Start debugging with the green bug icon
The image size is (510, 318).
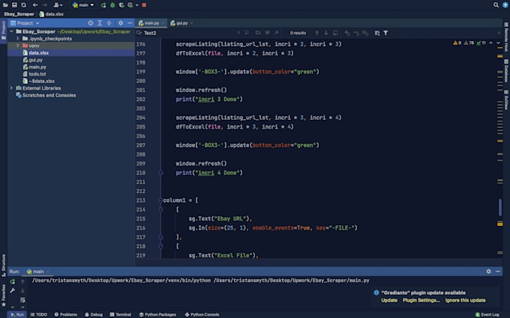point(112,5)
